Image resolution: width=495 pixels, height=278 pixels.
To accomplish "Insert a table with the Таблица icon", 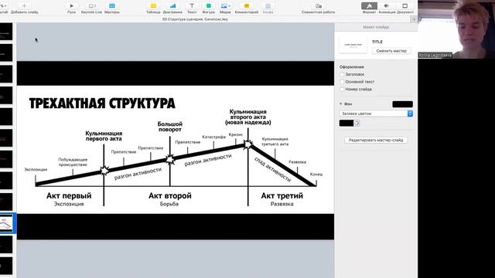I will pyautogui.click(x=153, y=5).
